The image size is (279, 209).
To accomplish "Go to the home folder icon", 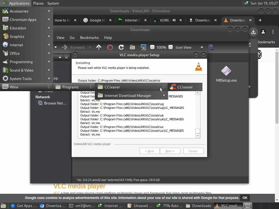I will [132, 47].
